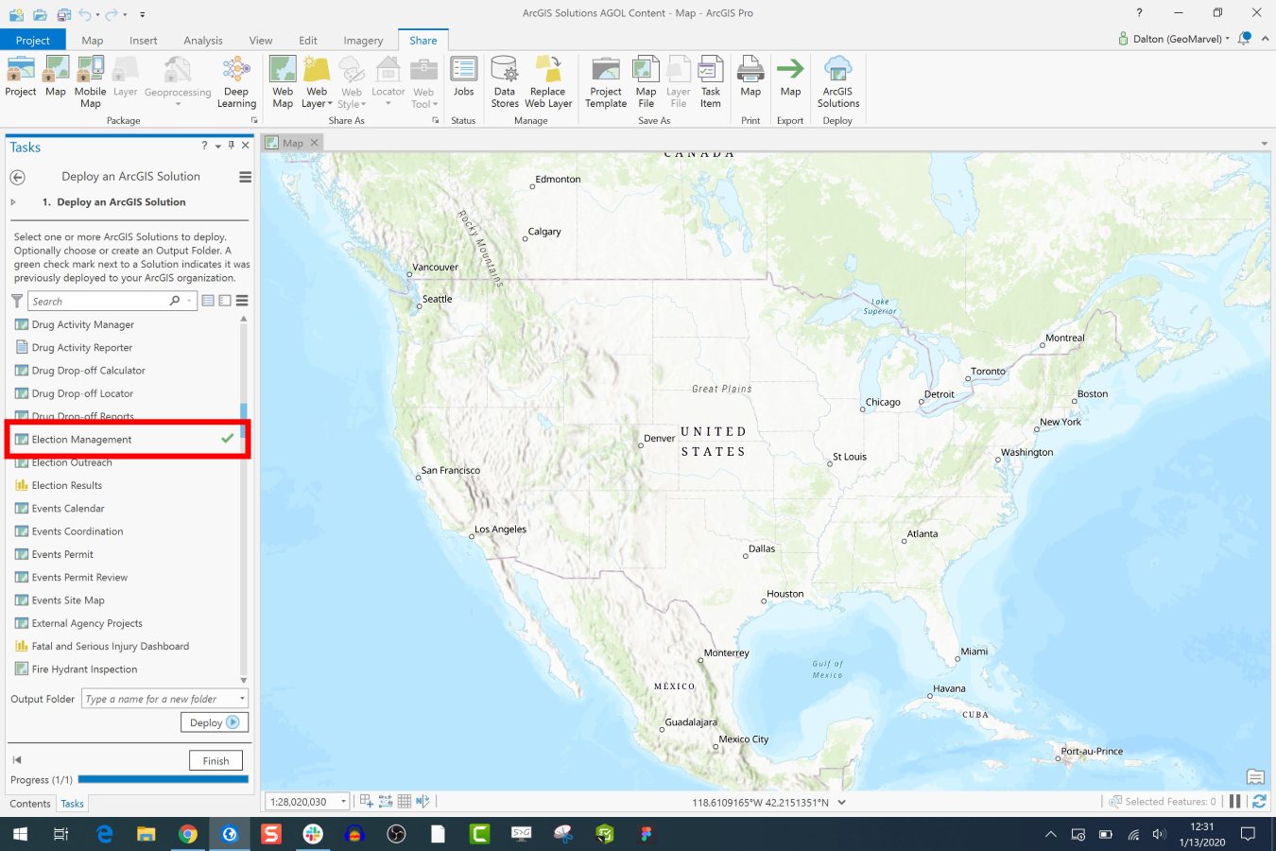Image resolution: width=1276 pixels, height=851 pixels.
Task: Refresh the map view
Action: [x=1259, y=801]
